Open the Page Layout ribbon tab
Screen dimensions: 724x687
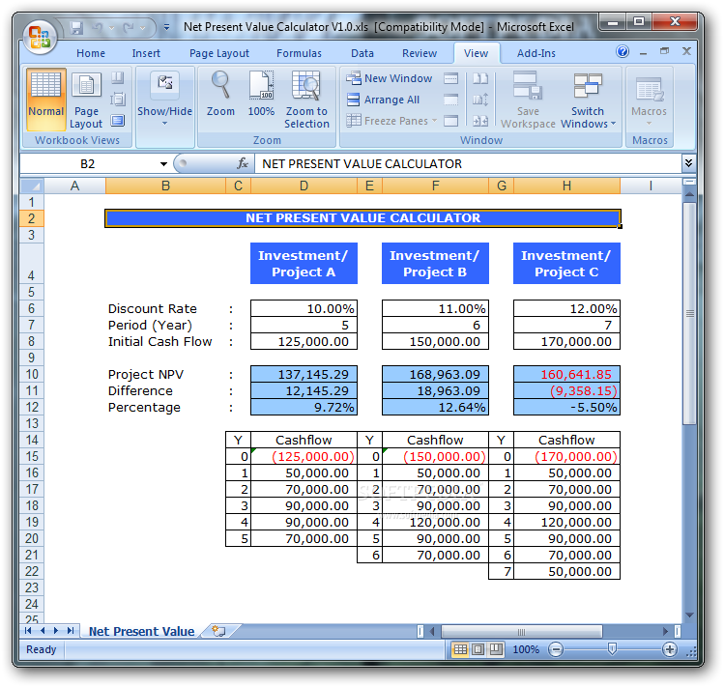(x=219, y=53)
